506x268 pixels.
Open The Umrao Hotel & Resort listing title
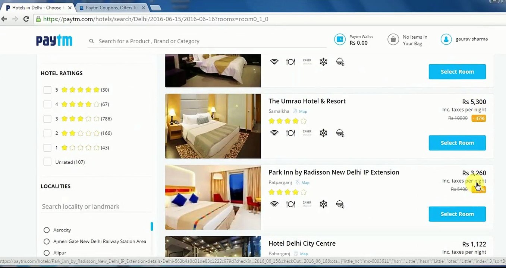[307, 101]
